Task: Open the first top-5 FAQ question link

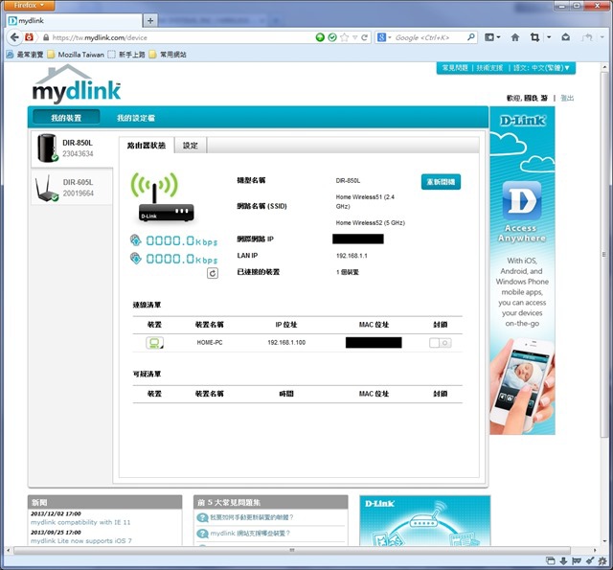Action: pos(252,517)
